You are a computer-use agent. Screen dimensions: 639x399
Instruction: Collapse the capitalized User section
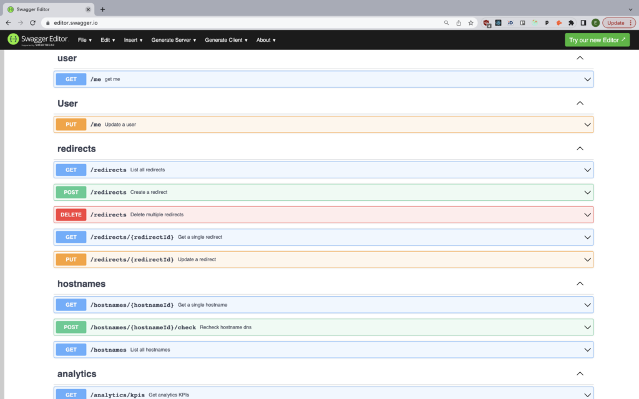point(580,103)
